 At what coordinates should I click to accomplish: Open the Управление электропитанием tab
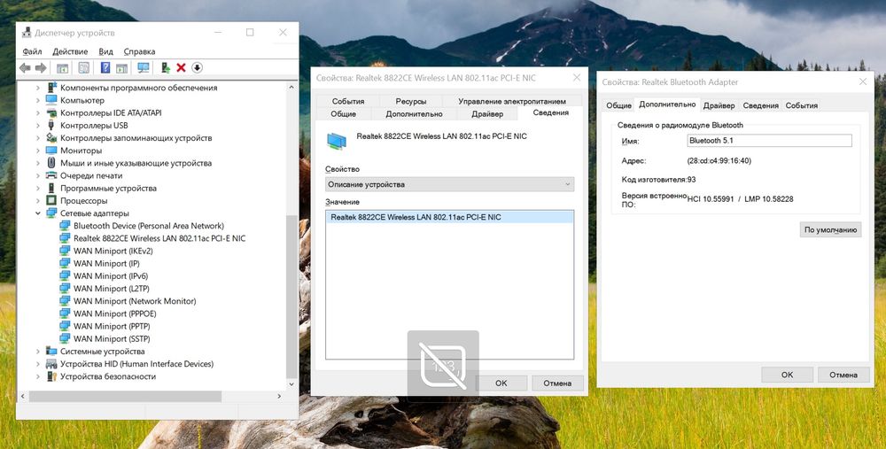[x=512, y=101]
